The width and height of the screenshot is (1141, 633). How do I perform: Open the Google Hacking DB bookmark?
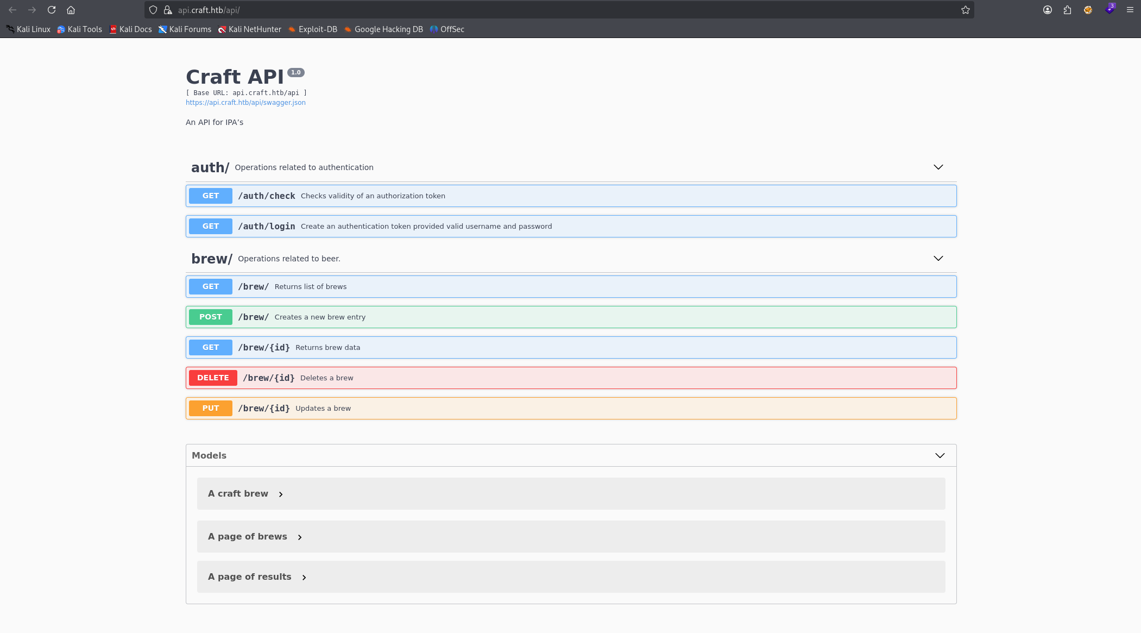(x=383, y=29)
